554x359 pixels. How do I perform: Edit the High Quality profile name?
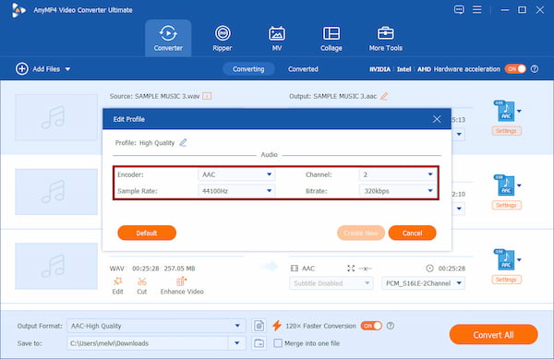[x=183, y=143]
